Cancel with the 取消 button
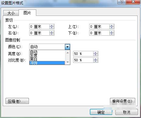The image size is (141, 118). [127, 112]
